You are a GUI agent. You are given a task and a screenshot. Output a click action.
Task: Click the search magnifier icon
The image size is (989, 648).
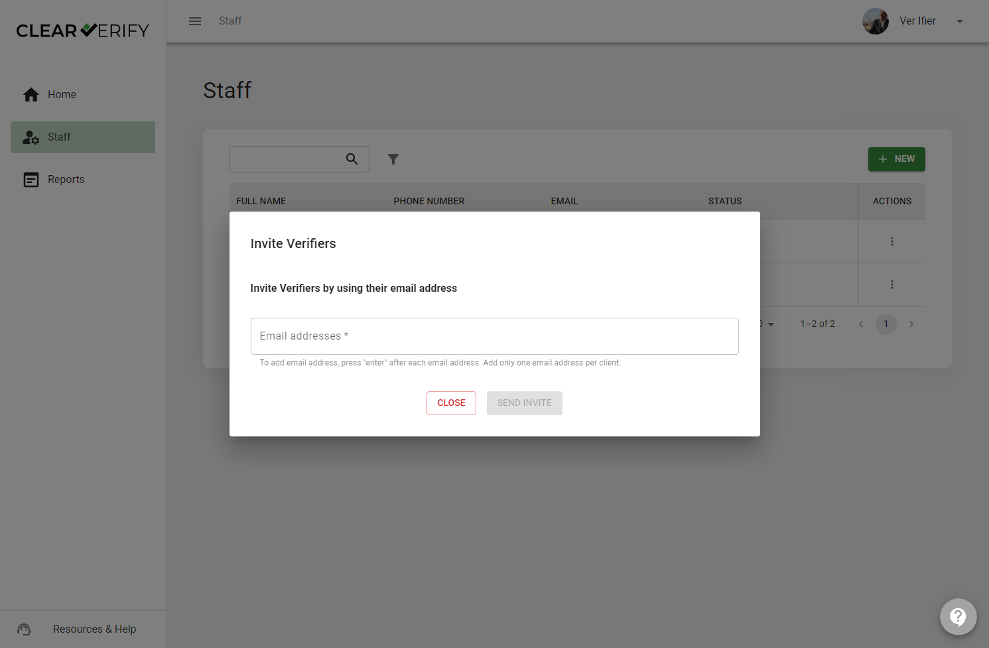(x=352, y=159)
